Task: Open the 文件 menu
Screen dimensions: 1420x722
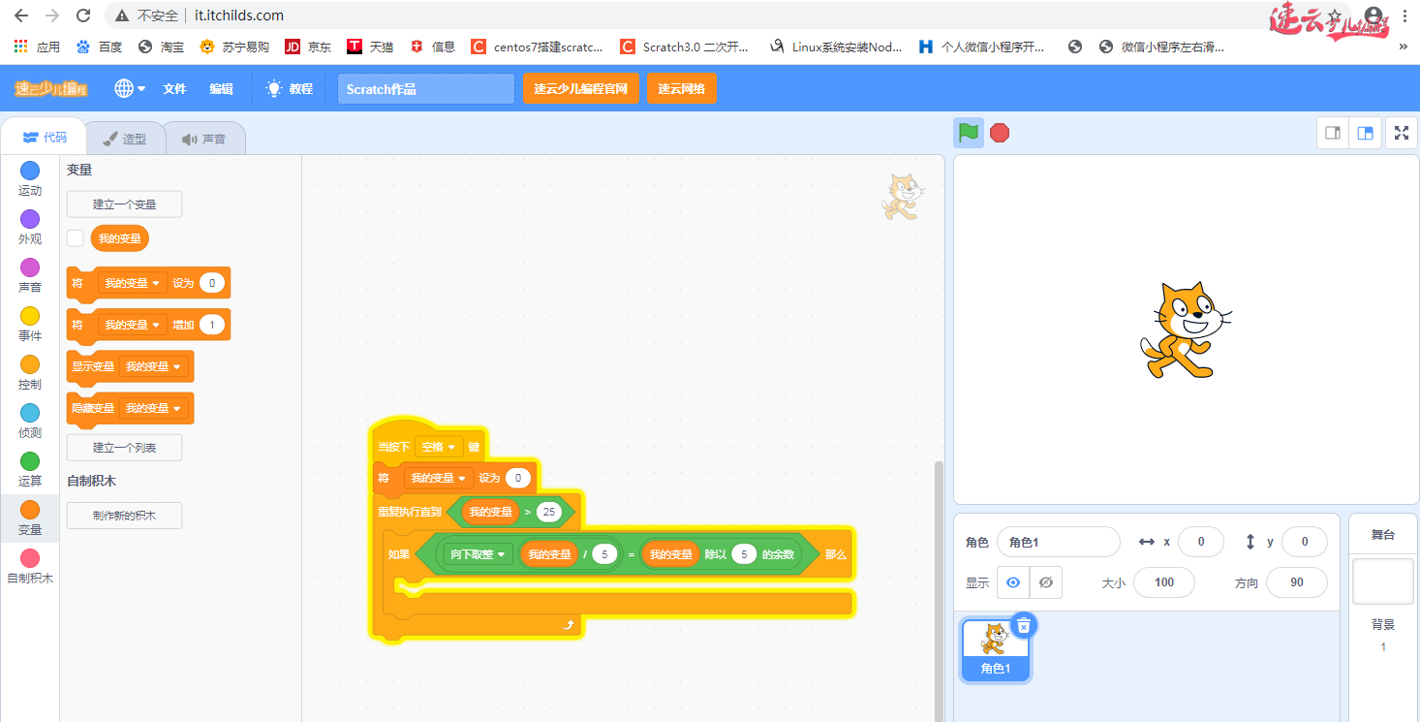Action: tap(174, 88)
